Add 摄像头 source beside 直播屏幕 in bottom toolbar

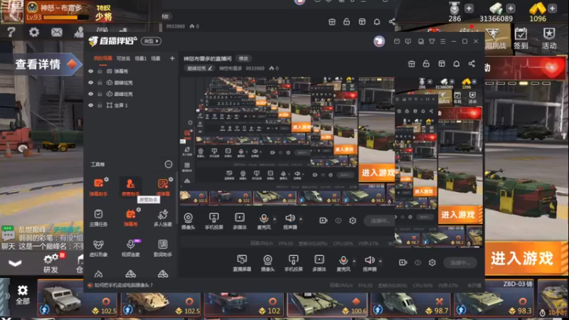point(267,263)
